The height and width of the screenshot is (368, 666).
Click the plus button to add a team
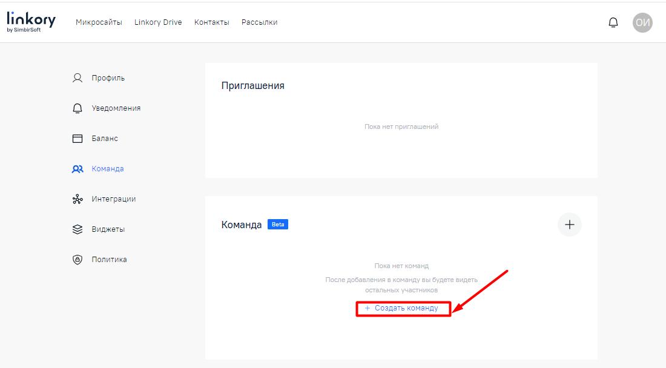(569, 224)
